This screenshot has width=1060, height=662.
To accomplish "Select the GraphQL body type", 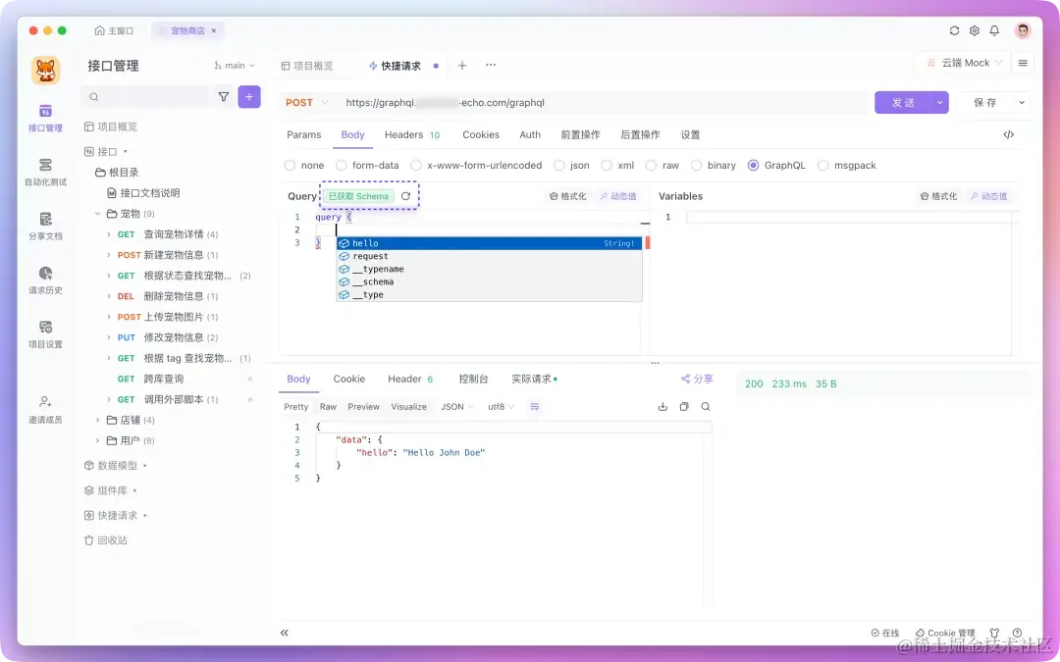I will point(776,166).
